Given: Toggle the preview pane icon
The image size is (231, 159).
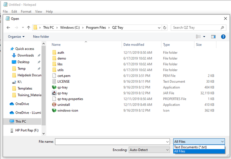Looking at the screenshot, I should (x=213, y=37).
